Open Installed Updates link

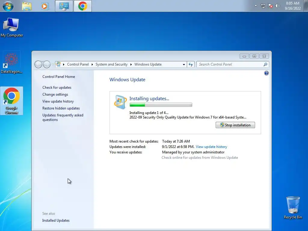(x=56, y=220)
